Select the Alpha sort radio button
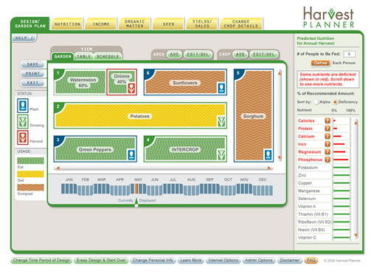 click(316, 102)
